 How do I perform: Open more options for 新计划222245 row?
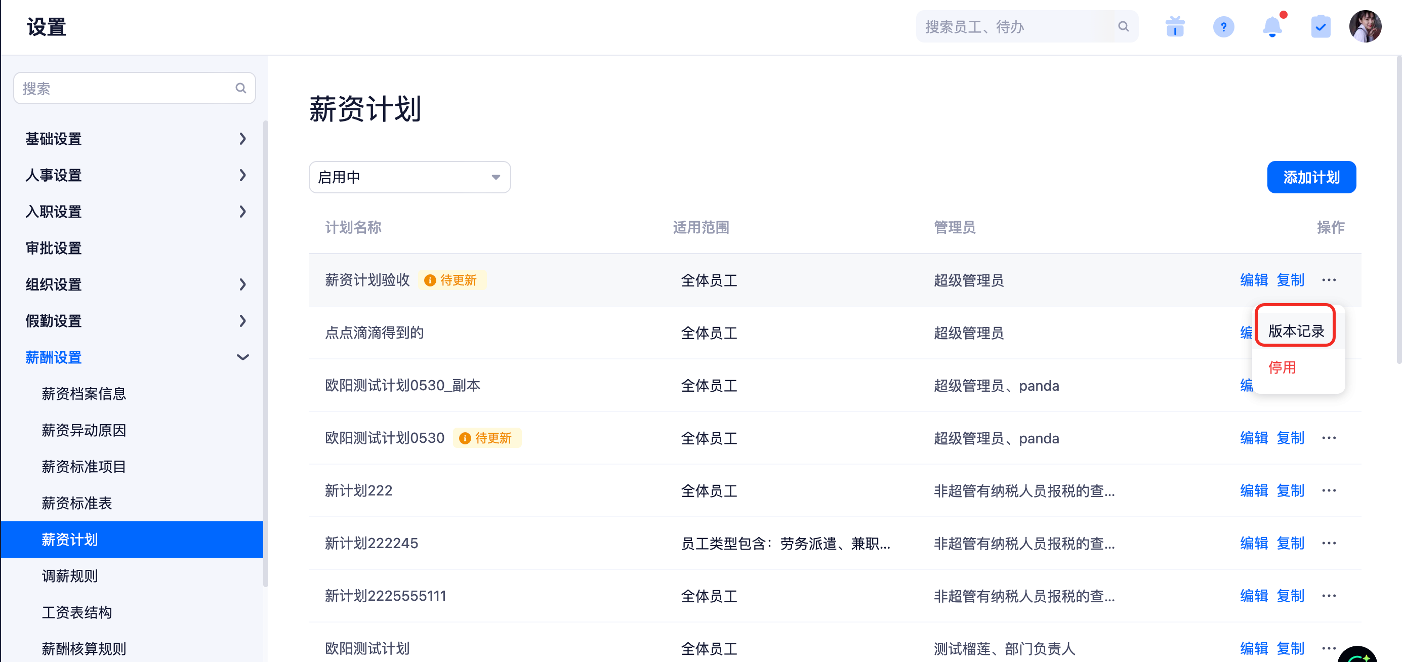point(1329,544)
